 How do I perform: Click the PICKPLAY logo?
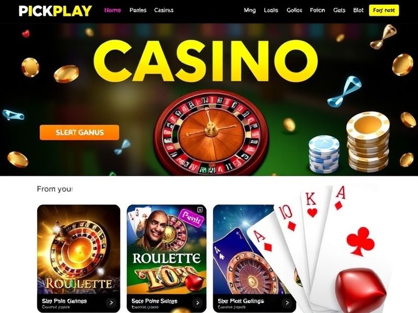pos(55,11)
